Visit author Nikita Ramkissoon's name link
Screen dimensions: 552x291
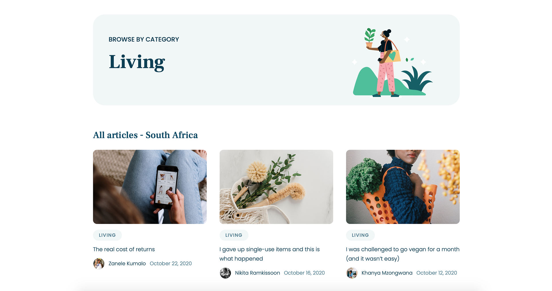257,273
